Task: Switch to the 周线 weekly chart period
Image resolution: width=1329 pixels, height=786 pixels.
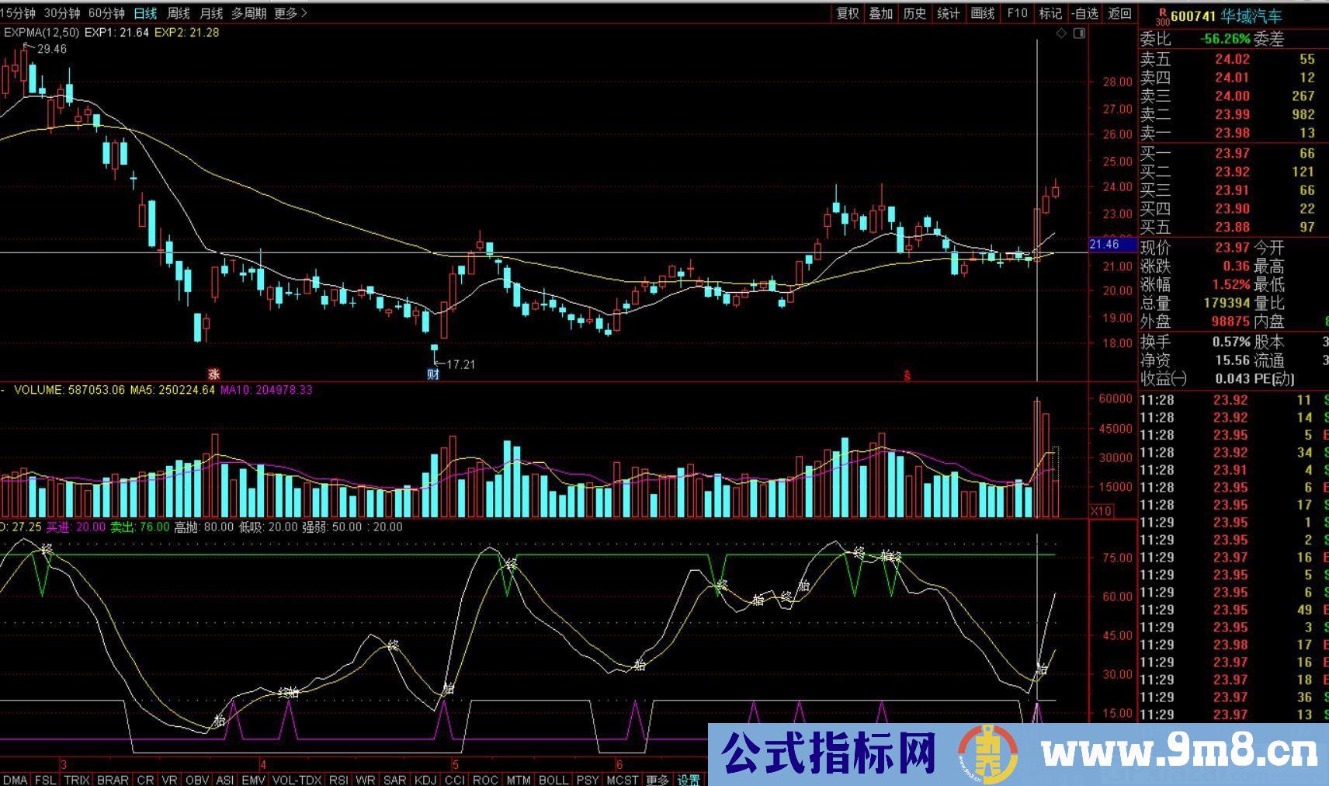Action: click(179, 13)
